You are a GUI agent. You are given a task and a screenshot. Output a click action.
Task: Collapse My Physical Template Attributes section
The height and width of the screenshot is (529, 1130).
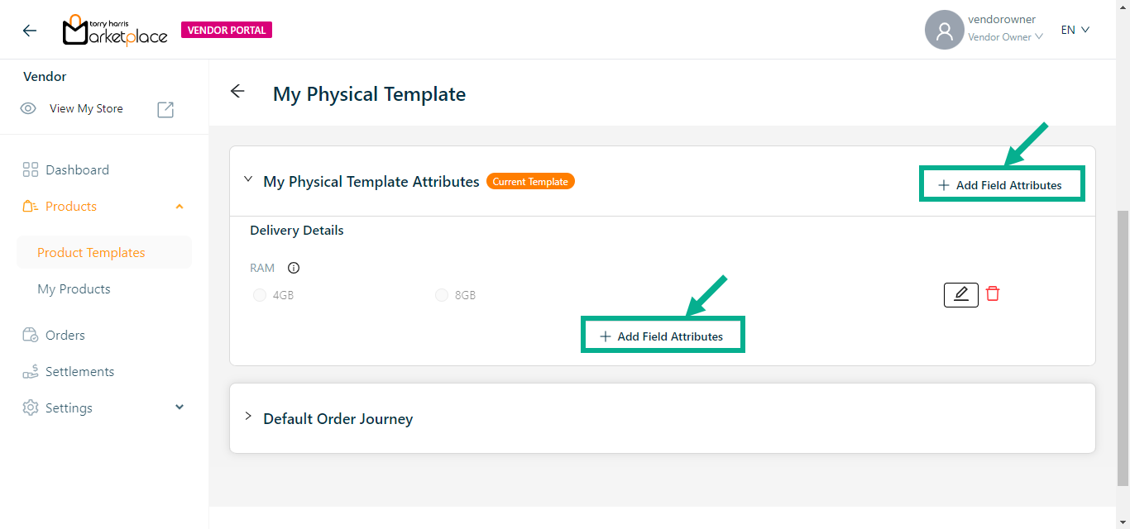click(x=248, y=179)
